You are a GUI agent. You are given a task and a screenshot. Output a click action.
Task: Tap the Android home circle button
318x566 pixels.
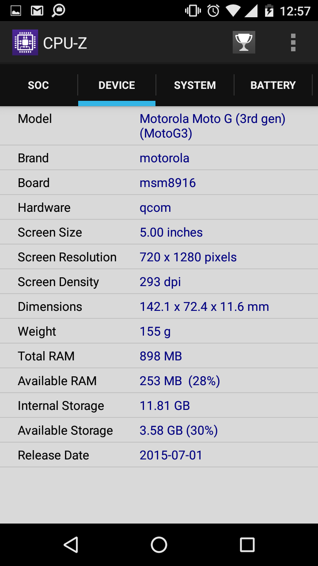(x=159, y=545)
